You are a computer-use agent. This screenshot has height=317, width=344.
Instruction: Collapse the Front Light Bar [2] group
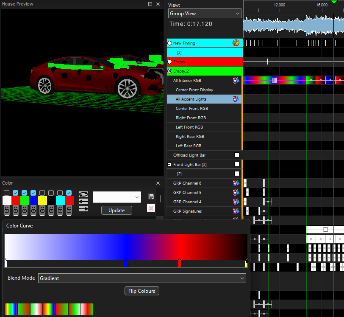[169, 165]
